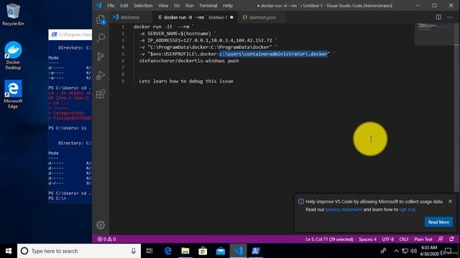This screenshot has width=460, height=258.
Task: Open the Edit menu
Action: point(124,6)
